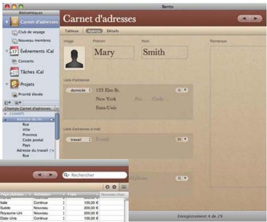Switch to the Tableau view
Image resolution: width=267 pixels, height=222 pixels.
[x=72, y=31]
